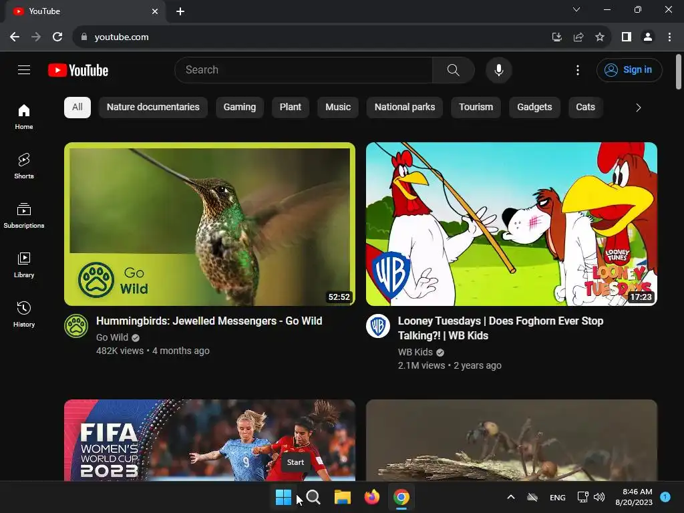Viewport: 684px width, 513px height.
Task: Show more category chips with right arrow
Action: [638, 108]
